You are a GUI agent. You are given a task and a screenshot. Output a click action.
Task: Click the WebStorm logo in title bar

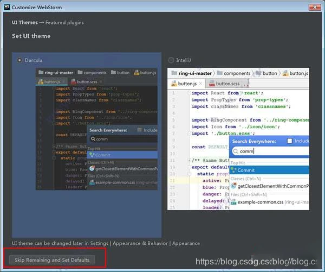pos(7,7)
